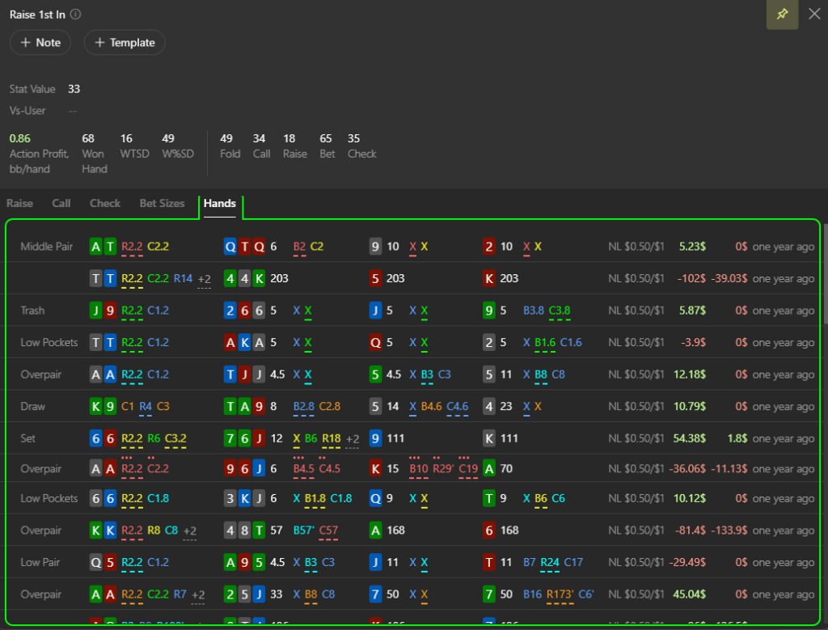Open the Call tab
The height and width of the screenshot is (630, 828).
(x=61, y=203)
